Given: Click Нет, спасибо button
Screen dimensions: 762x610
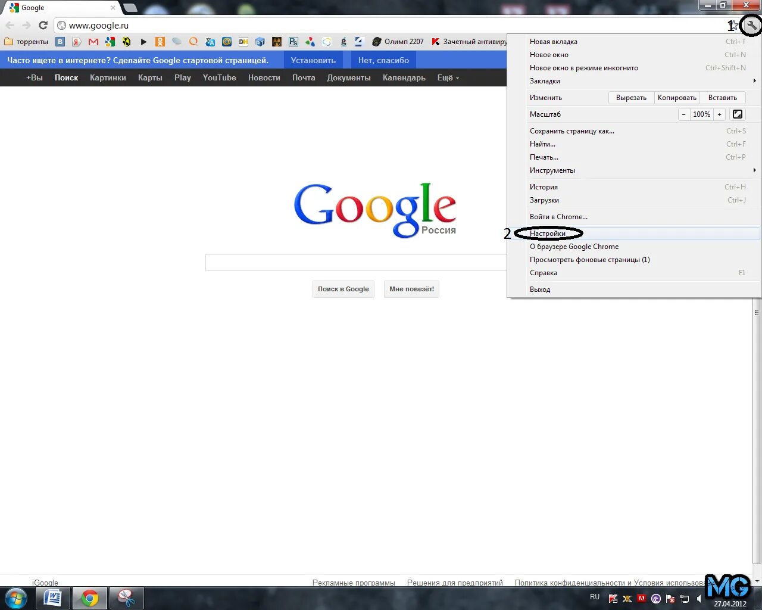Looking at the screenshot, I should point(383,60).
